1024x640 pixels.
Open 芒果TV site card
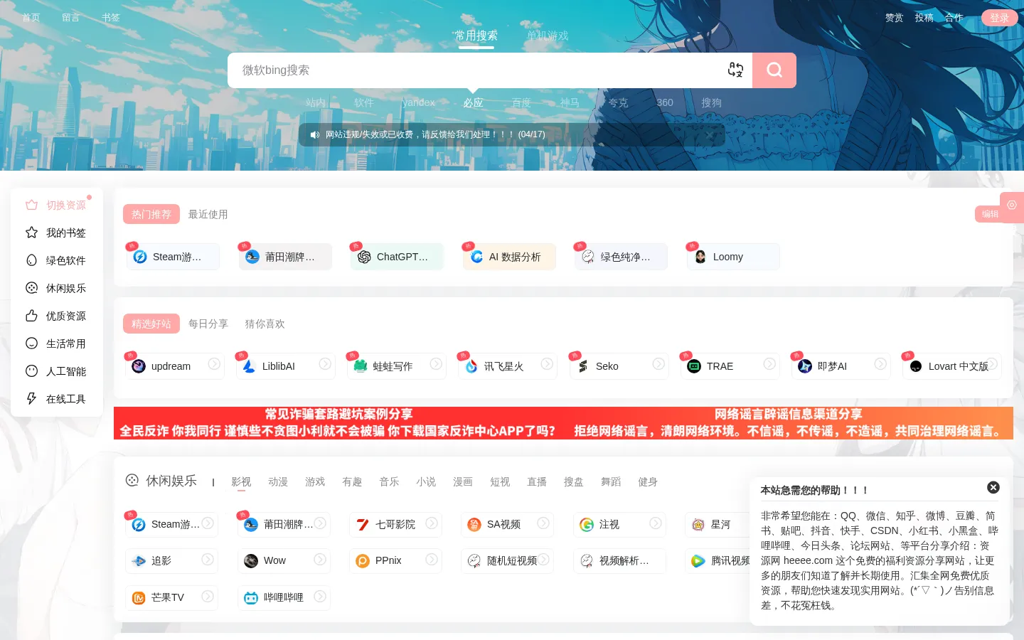click(x=171, y=597)
